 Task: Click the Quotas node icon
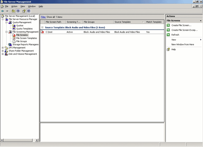pyautogui.click(x=14, y=26)
